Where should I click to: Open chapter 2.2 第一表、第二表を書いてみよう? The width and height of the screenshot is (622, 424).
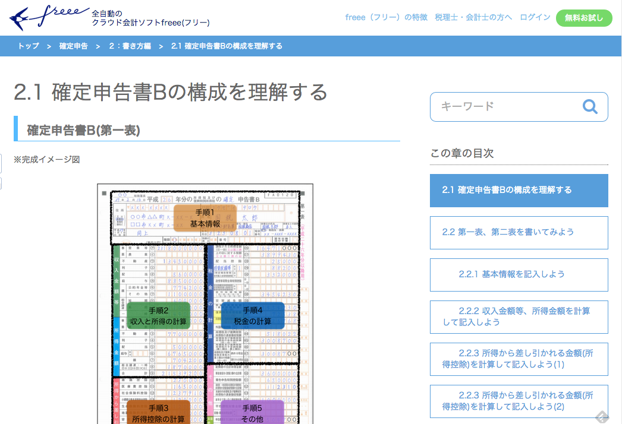519,232
